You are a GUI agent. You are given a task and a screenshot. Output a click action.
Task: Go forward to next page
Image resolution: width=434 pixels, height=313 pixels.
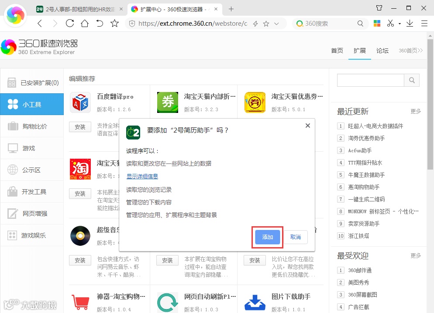pyautogui.click(x=55, y=24)
